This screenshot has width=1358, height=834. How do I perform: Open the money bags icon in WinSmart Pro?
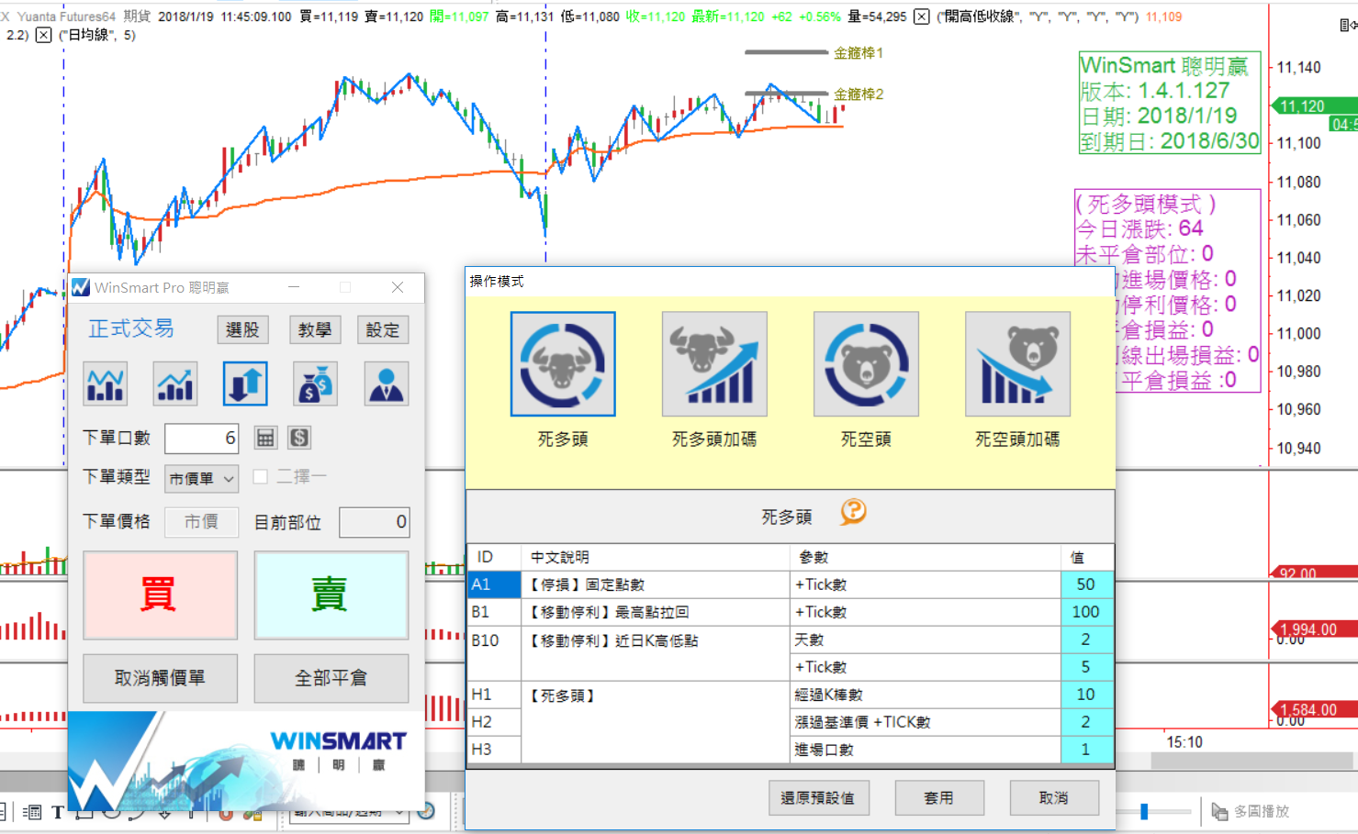[x=315, y=384]
